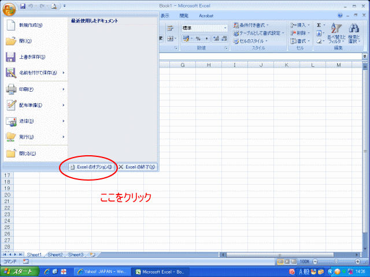Expand the formula bar with the chevron
370x277 pixels.
[x=365, y=56]
